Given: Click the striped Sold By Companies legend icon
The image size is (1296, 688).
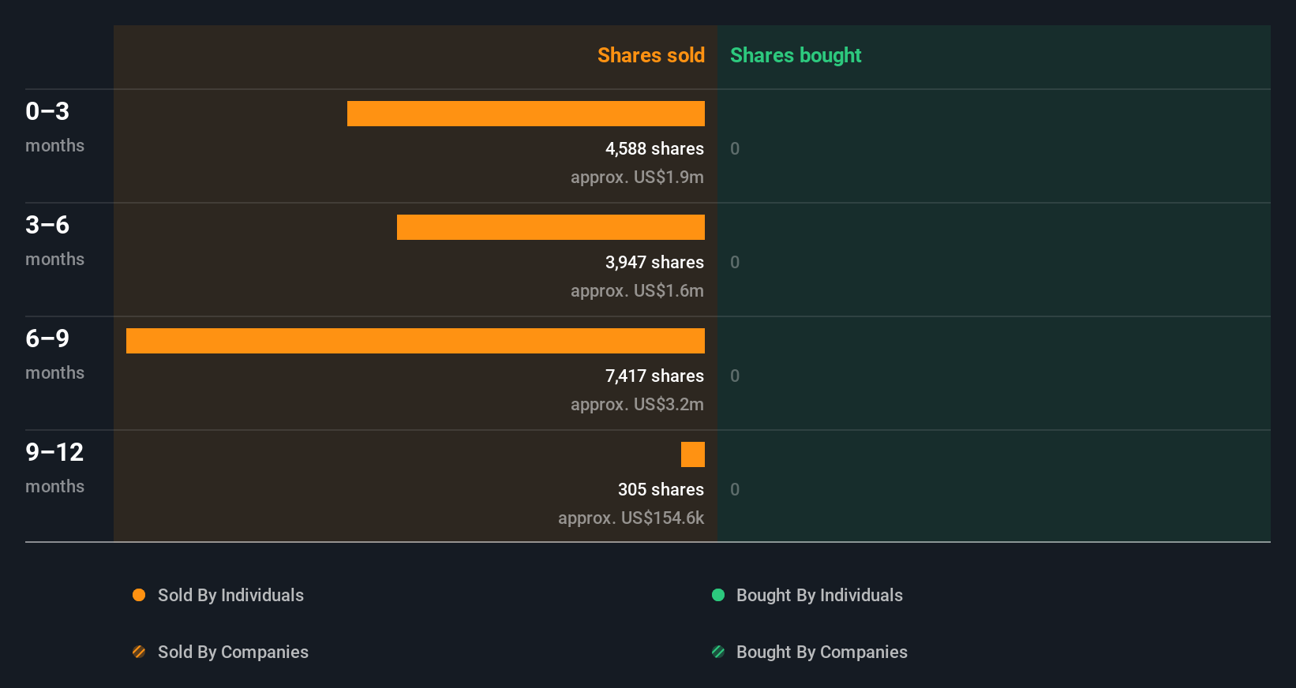Looking at the screenshot, I should coord(139,652).
